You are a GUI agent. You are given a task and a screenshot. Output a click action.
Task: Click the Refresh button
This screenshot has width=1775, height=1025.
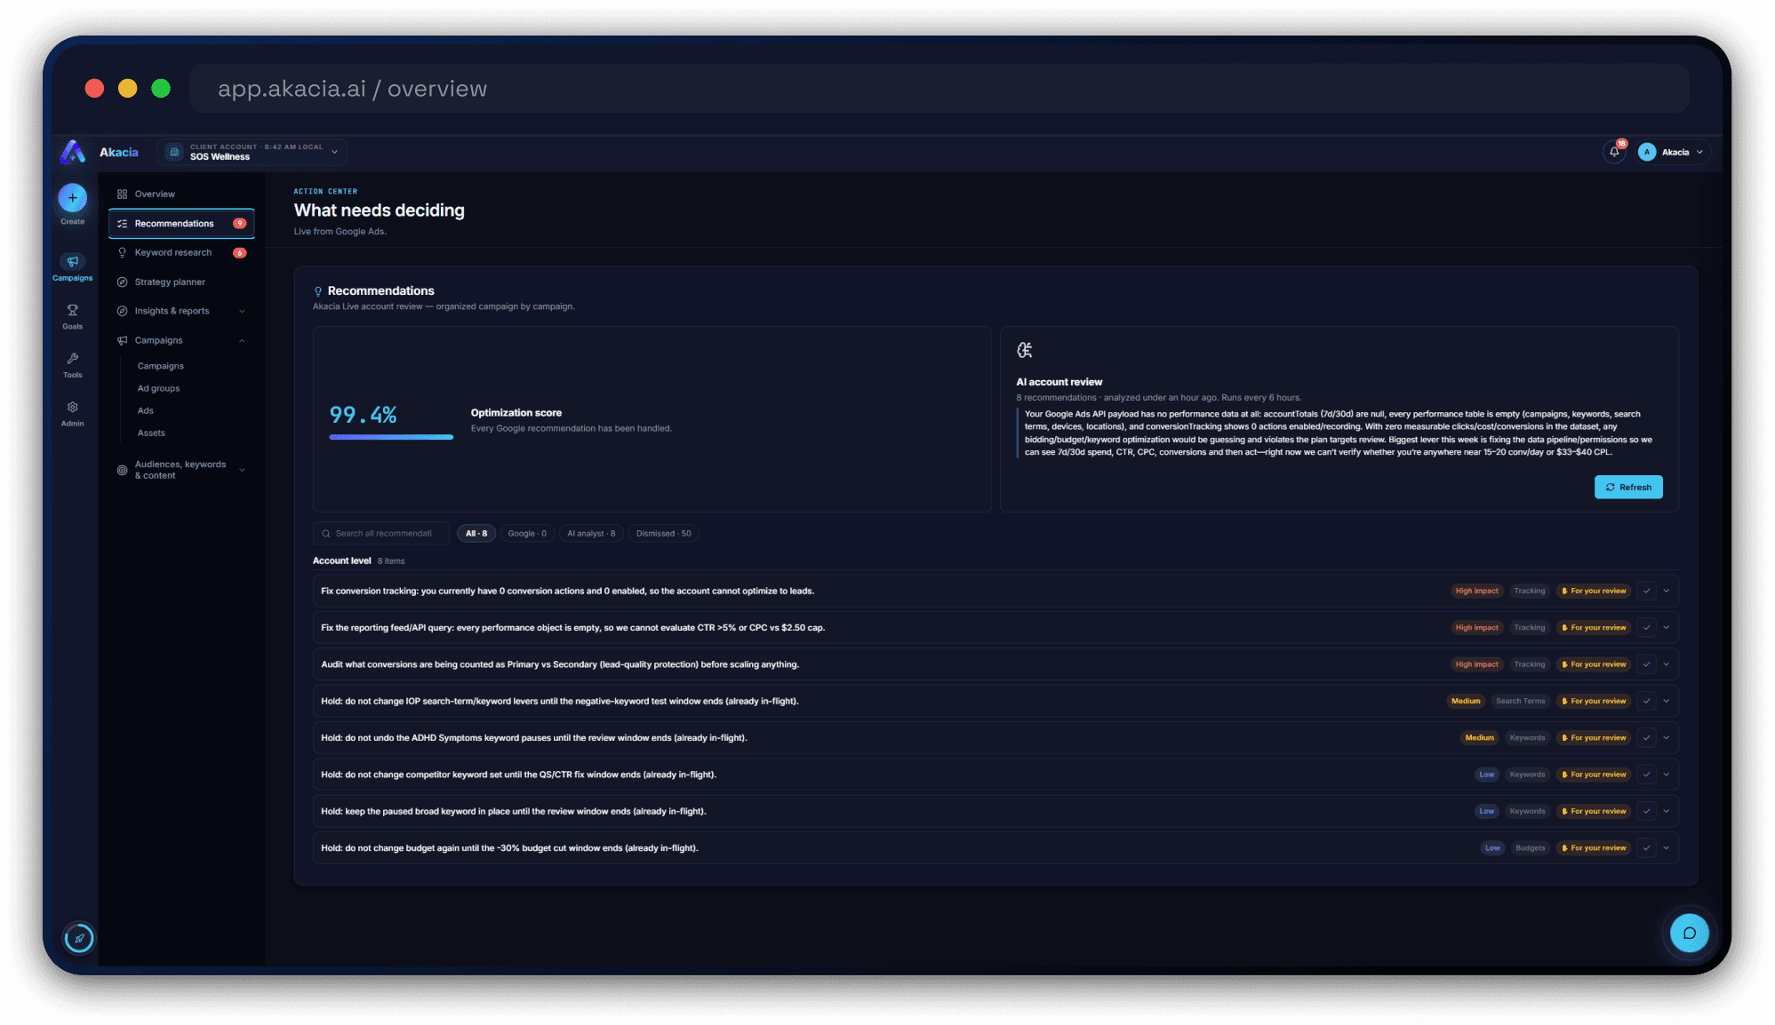[1628, 487]
